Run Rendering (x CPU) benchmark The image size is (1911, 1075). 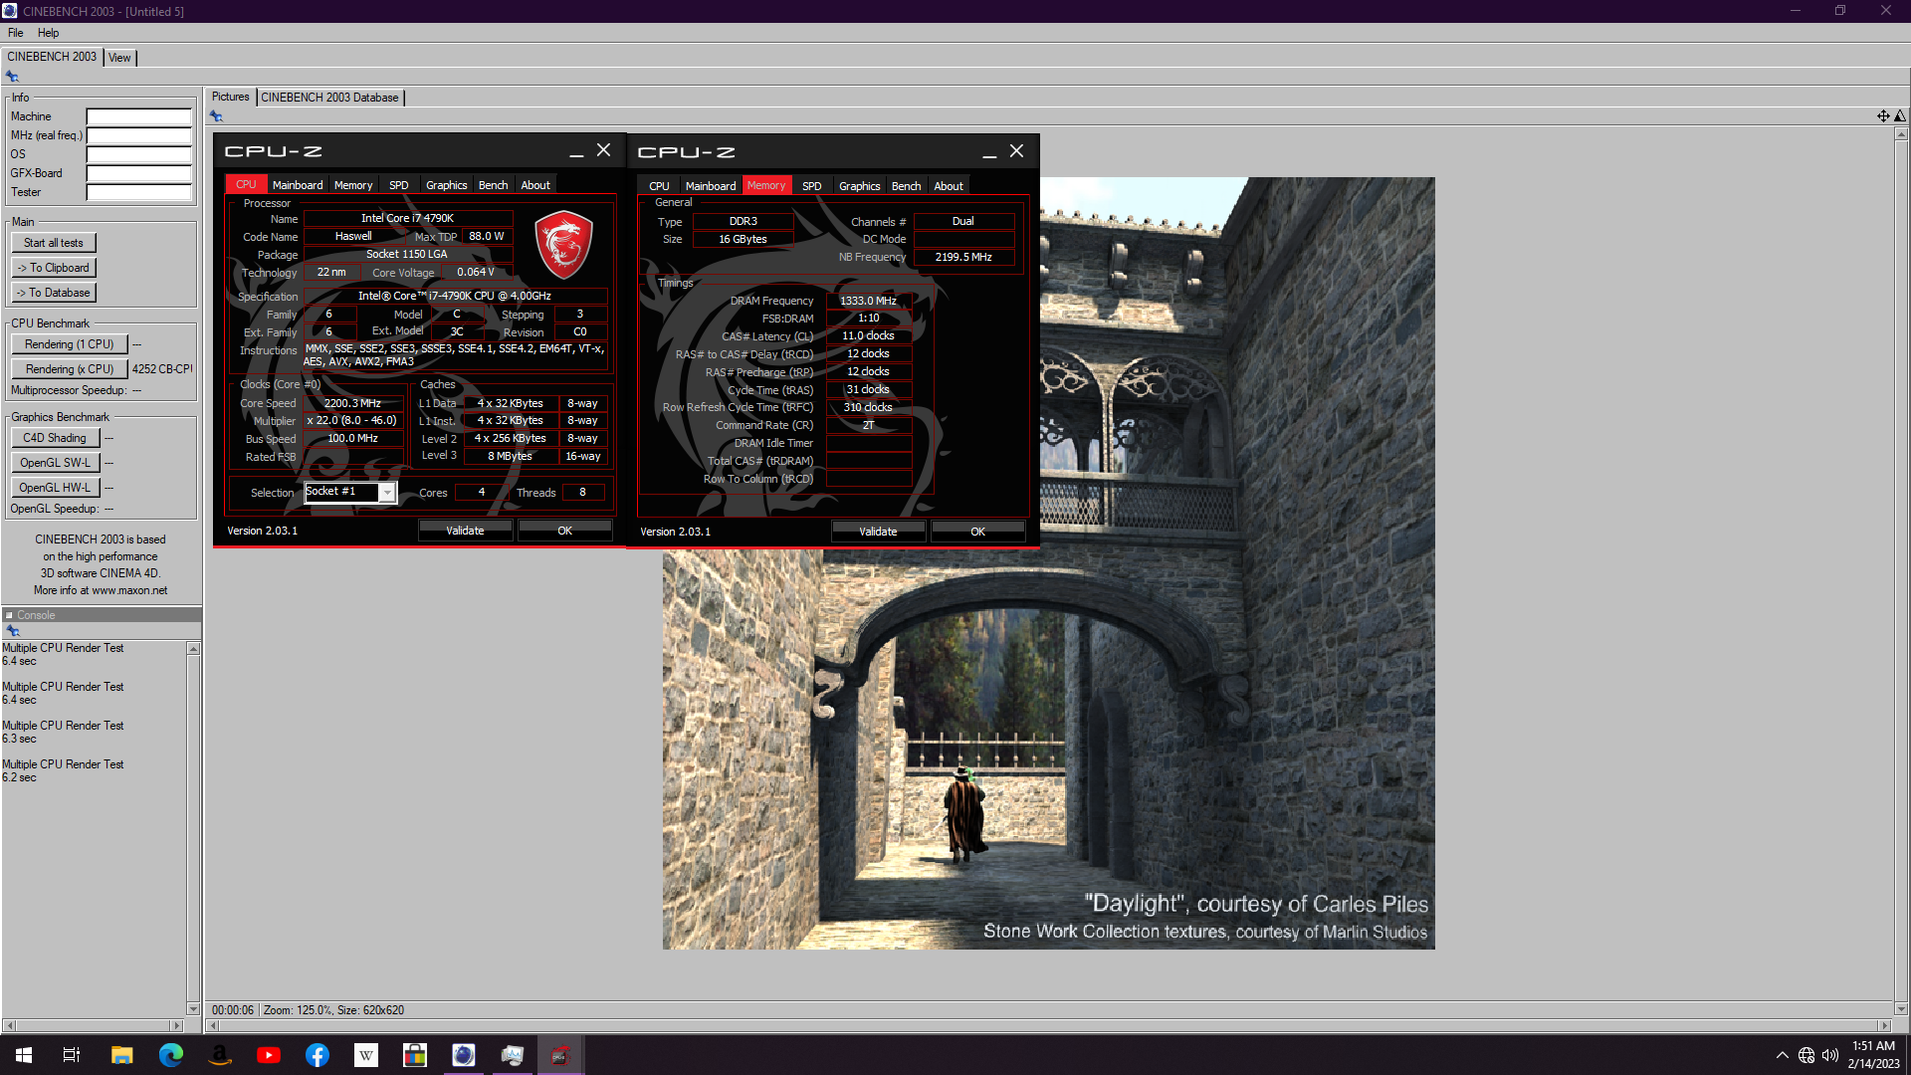(70, 369)
